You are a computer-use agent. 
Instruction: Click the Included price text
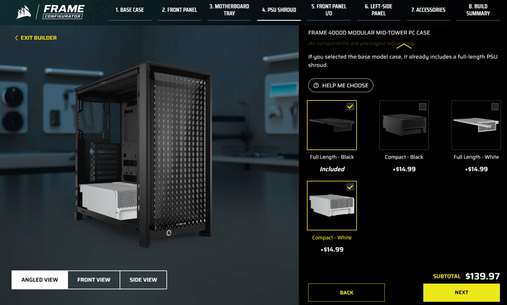point(332,169)
